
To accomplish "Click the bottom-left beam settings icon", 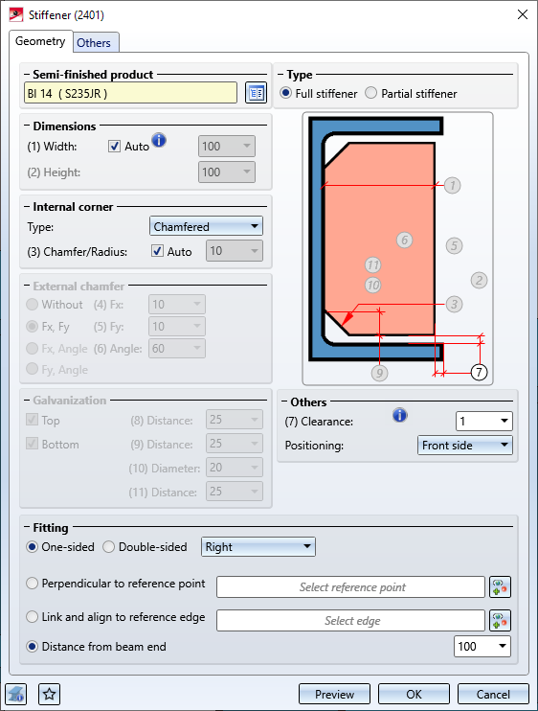I will pos(16,694).
